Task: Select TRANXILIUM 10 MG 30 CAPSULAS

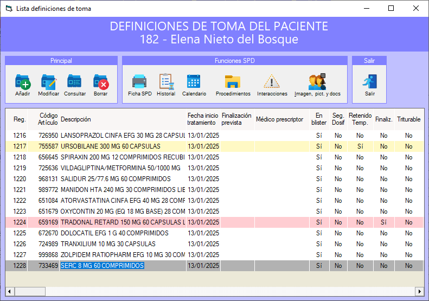Action: click(x=214, y=244)
